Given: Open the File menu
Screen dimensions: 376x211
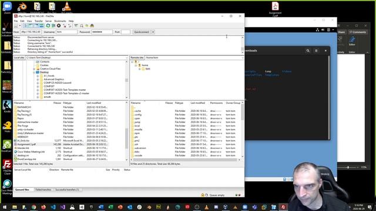Looking at the screenshot, I should click(16, 21).
